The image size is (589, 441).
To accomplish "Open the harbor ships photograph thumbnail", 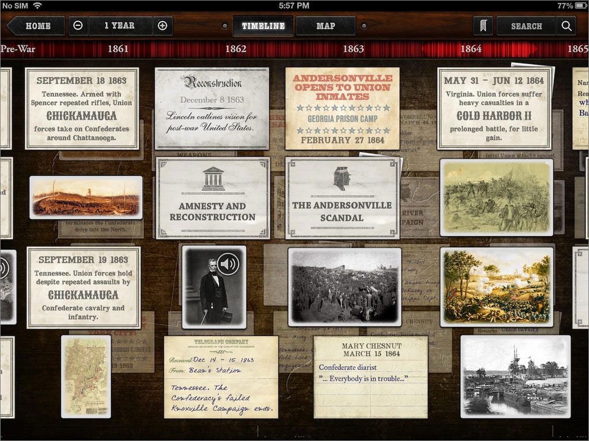I will tap(515, 377).
